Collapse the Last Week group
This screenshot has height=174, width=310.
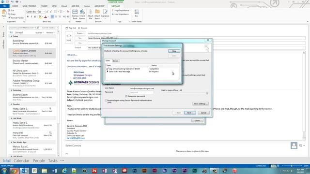click(11, 118)
